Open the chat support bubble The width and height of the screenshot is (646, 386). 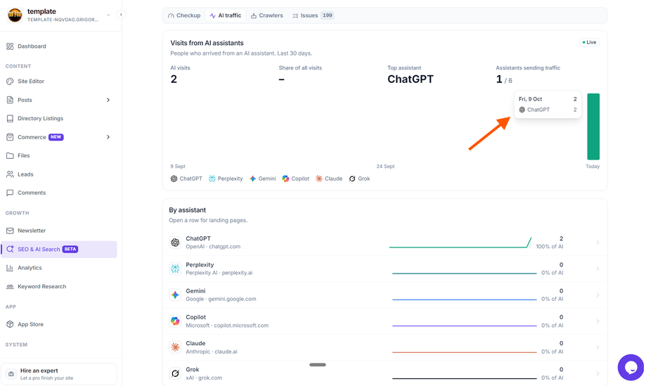coord(631,367)
